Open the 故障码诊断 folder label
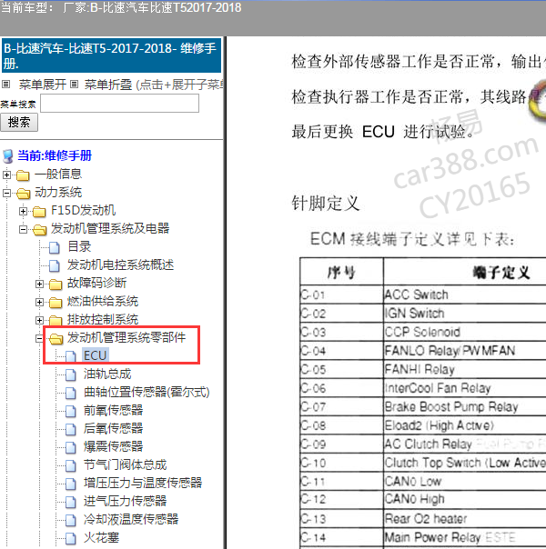 [x=96, y=284]
